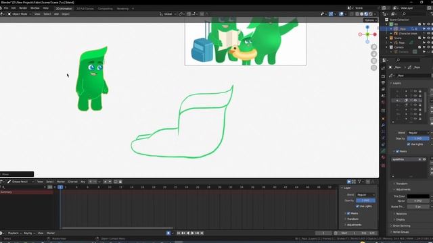Screen dimensions: 433x243
Task: Expand the Character sheet outliner item
Action: pos(391,33)
